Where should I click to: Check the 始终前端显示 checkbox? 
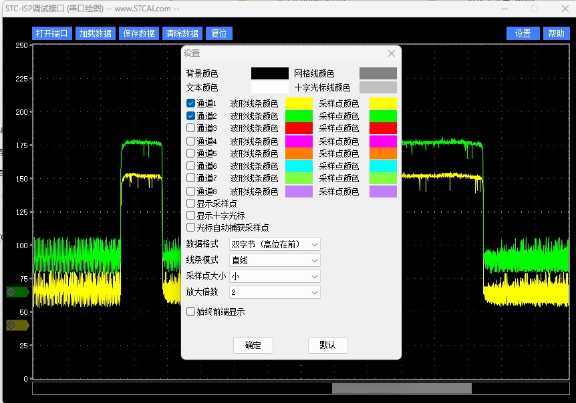pos(191,312)
